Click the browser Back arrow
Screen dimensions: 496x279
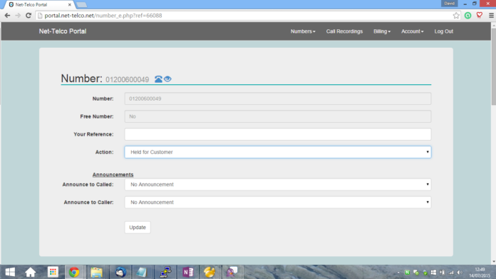point(7,16)
